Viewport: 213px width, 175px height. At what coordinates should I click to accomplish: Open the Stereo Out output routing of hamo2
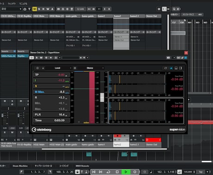click(121, 40)
